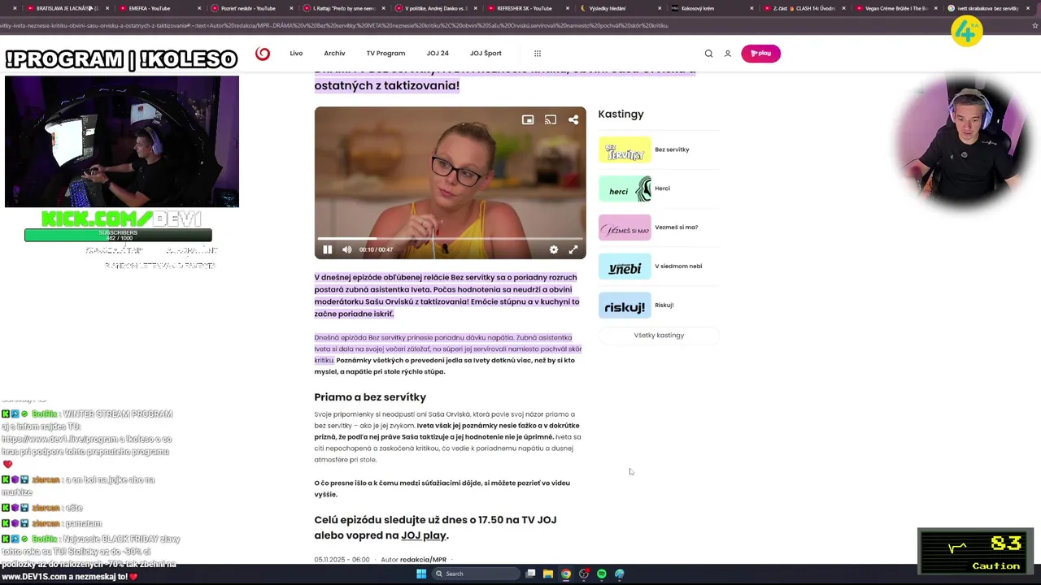Screen dimensions: 1041x585
Task: Open video player settings gear
Action: tap(554, 249)
